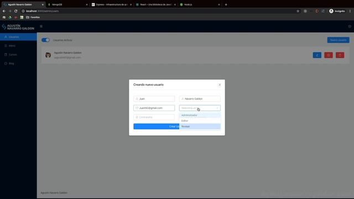Image resolution: width=354 pixels, height=199 pixels.
Task: Click the user's gmail address in list
Action: (67, 57)
